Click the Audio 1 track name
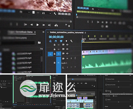This screenshot has height=109, width=133. point(64,63)
